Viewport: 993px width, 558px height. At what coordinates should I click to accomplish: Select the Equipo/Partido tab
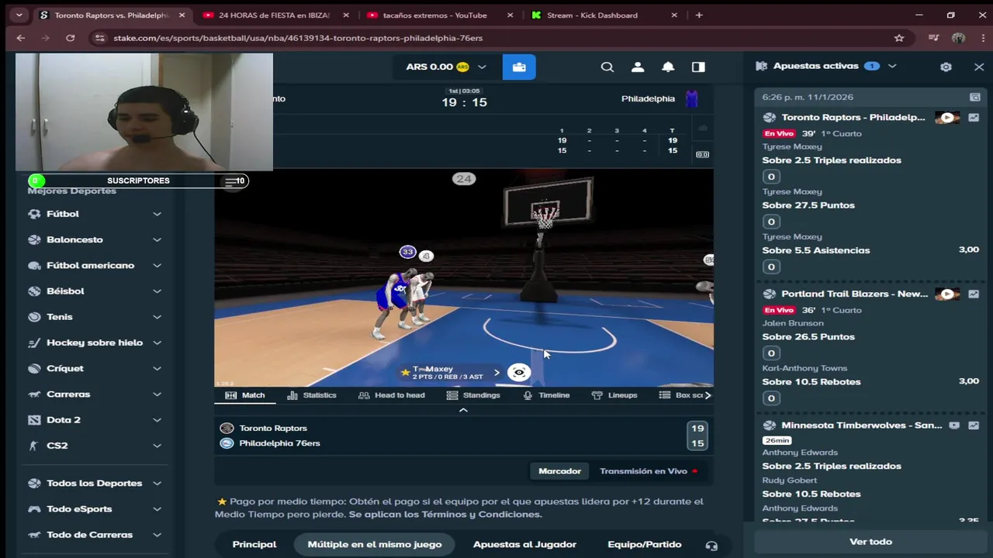click(645, 544)
